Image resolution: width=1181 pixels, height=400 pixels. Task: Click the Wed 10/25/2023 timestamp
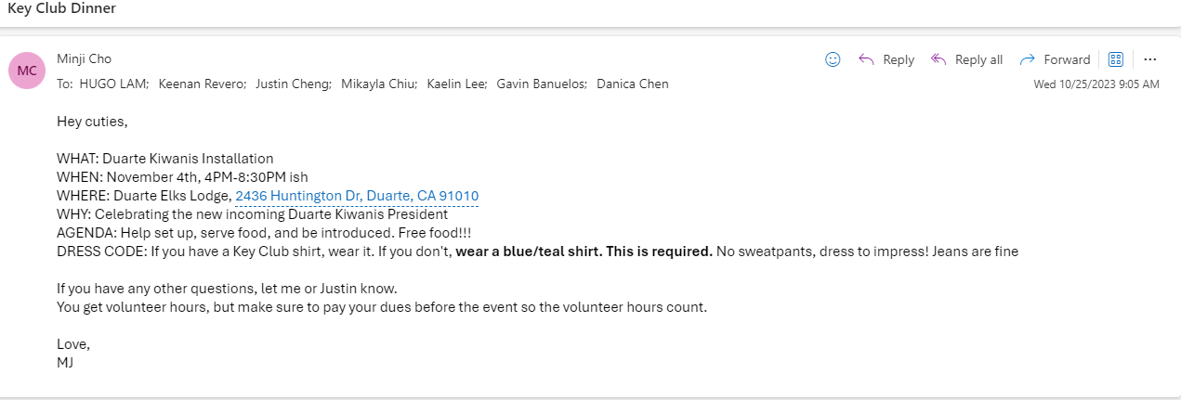pyautogui.click(x=1096, y=84)
